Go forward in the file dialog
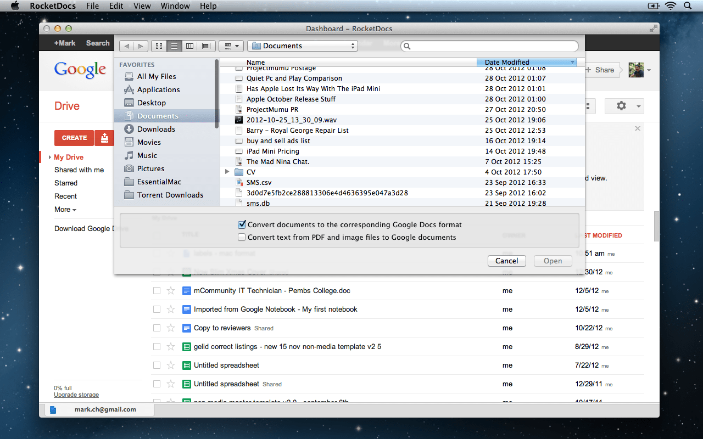This screenshot has width=703, height=439. click(141, 46)
